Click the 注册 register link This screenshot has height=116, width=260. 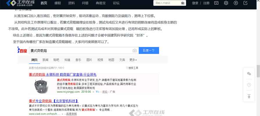pos(206,3)
